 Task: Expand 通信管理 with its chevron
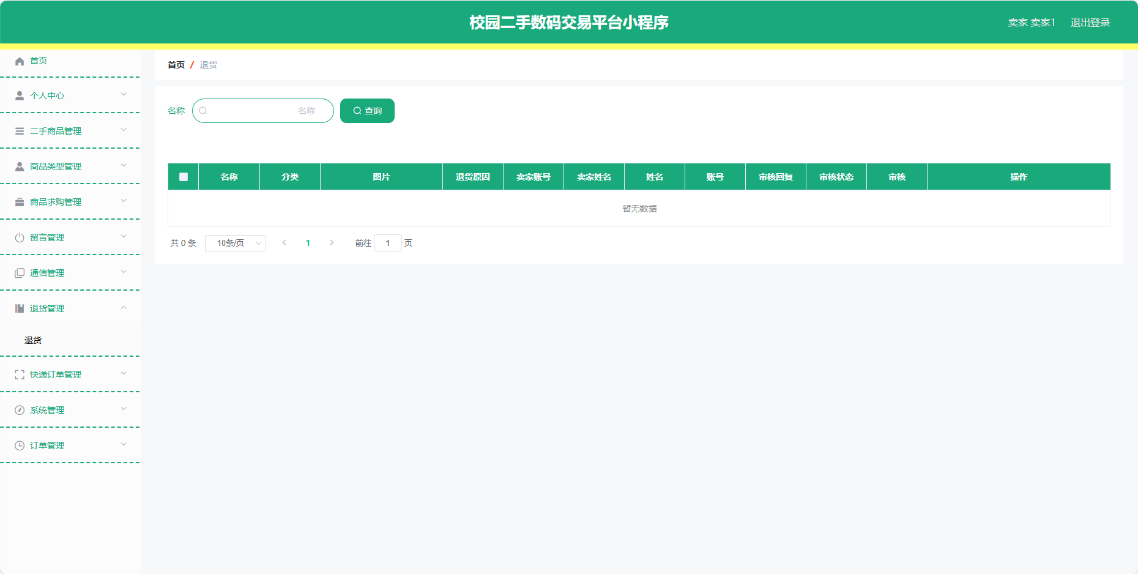[x=124, y=272]
